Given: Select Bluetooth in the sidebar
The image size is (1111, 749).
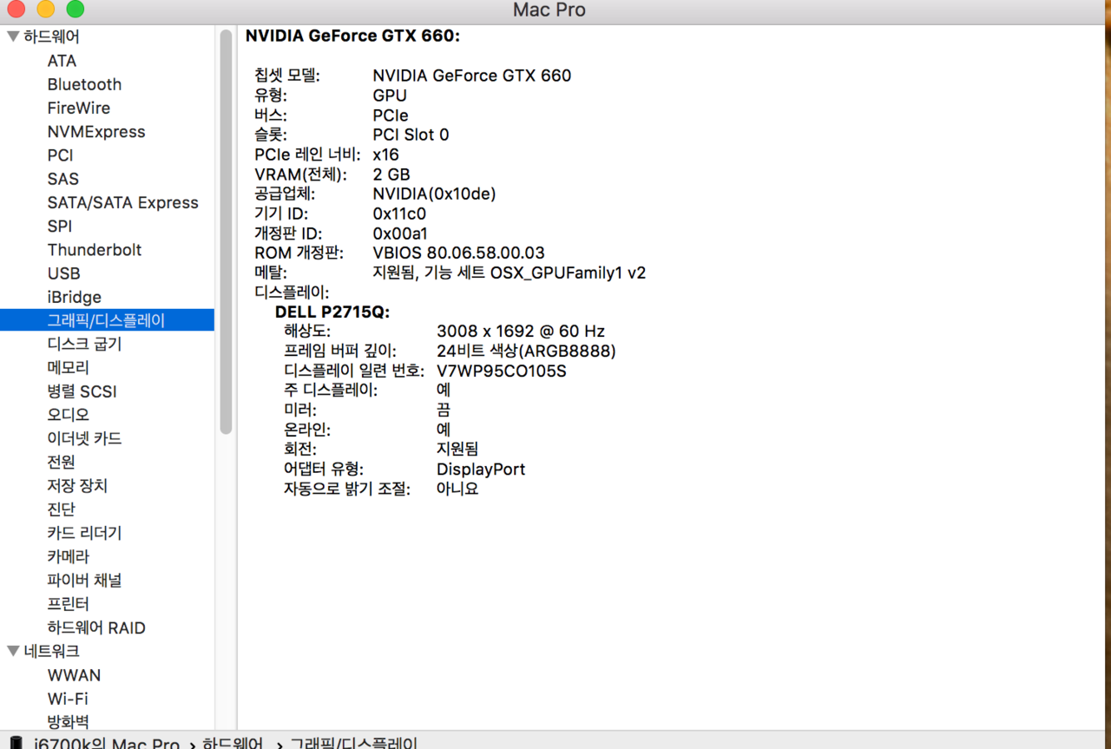Looking at the screenshot, I should [x=84, y=84].
